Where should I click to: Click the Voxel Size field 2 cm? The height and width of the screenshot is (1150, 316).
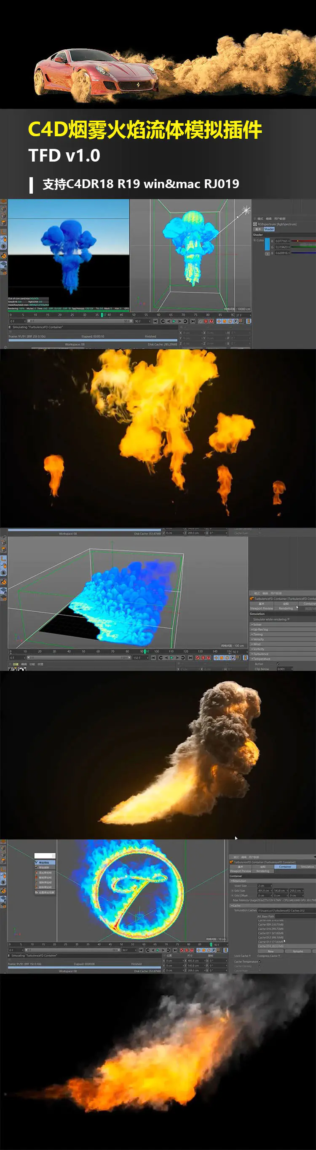click(265, 886)
